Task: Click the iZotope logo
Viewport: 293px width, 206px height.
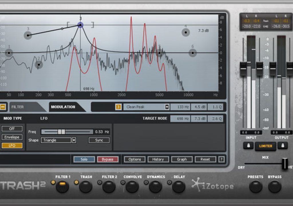Action: pyautogui.click(x=213, y=185)
